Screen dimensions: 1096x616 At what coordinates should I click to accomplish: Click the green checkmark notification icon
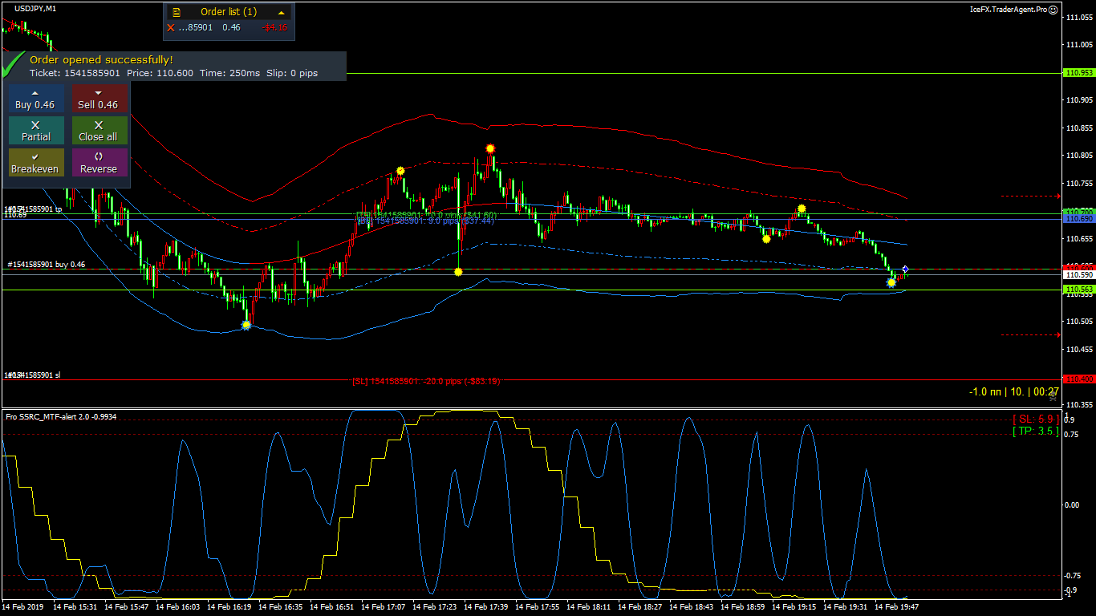14,63
